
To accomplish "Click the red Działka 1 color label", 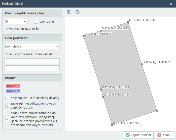I will click(13, 86).
